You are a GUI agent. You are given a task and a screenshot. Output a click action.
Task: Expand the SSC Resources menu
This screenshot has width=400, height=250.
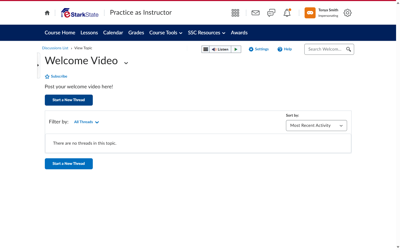(207, 33)
